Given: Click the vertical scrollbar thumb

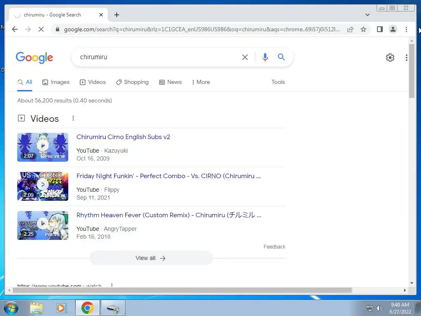Looking at the screenshot, I should point(412,71).
